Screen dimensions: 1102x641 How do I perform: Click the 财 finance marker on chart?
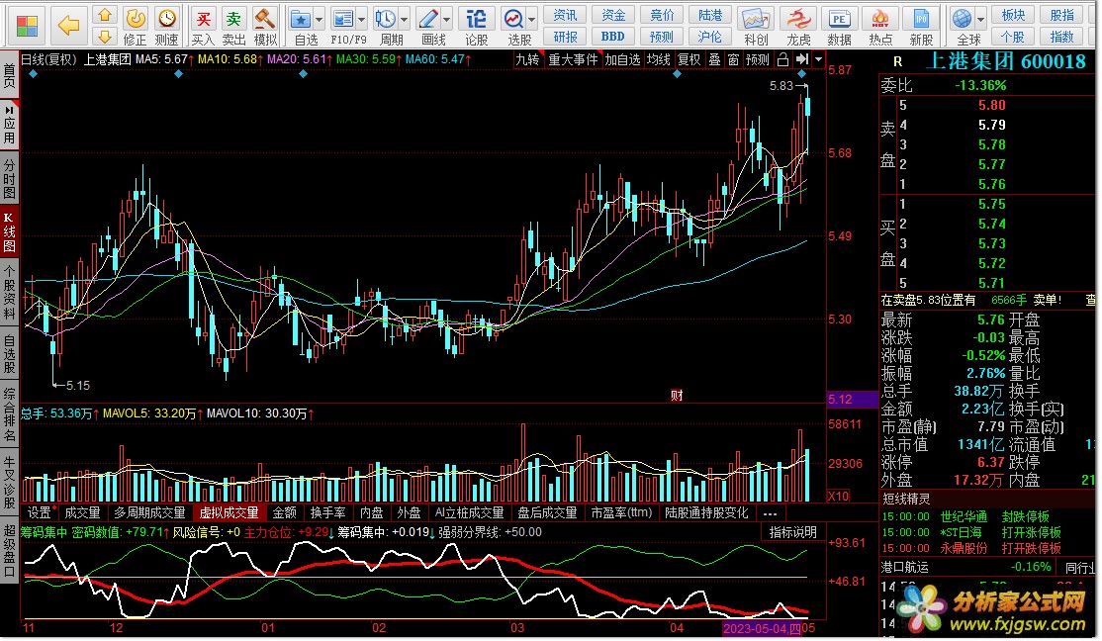coord(677,395)
